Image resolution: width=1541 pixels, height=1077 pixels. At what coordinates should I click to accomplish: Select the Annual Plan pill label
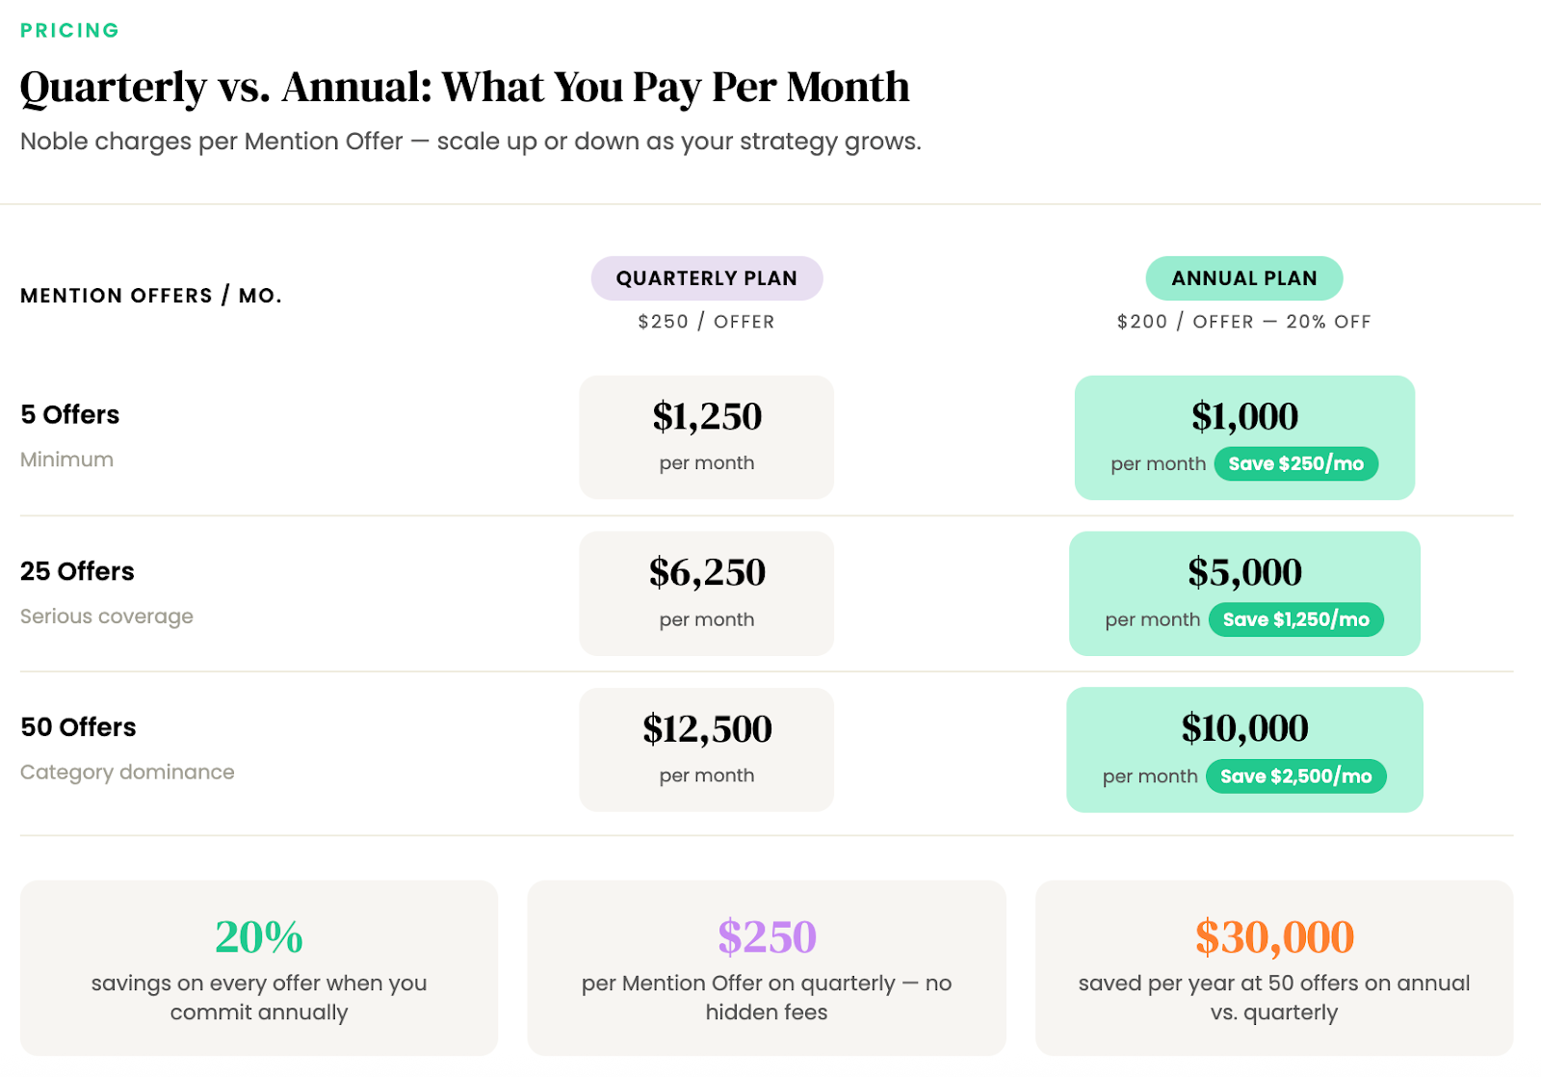1243,278
